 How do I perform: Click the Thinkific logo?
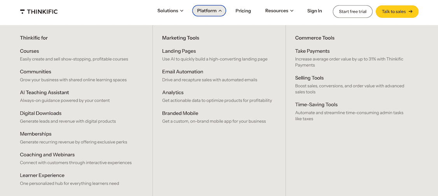coord(39,12)
